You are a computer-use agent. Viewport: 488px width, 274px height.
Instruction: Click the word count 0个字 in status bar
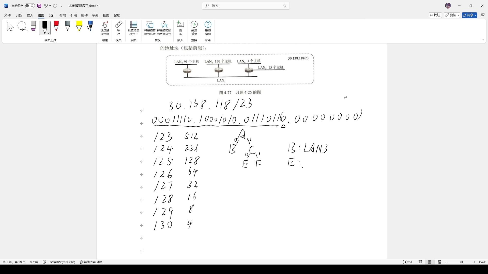(34, 262)
